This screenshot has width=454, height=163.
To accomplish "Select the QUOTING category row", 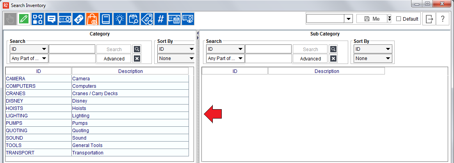I will click(x=97, y=131).
